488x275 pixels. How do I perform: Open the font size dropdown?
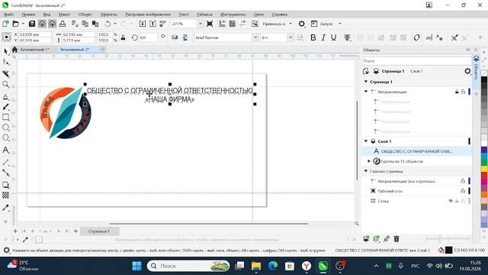coord(291,37)
